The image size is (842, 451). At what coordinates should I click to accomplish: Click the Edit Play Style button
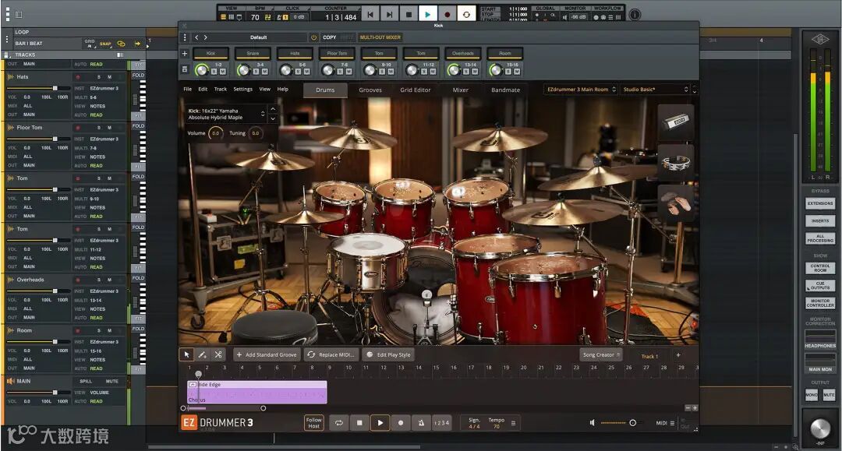pyautogui.click(x=388, y=355)
